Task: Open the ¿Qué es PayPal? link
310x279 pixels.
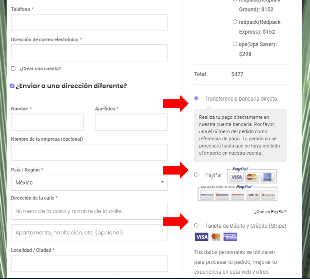Action: [270, 212]
